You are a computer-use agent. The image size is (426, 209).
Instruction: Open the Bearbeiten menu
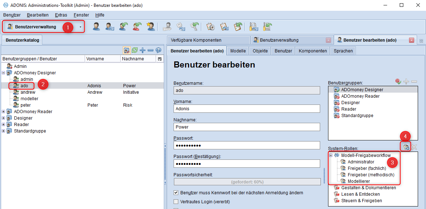[38, 15]
